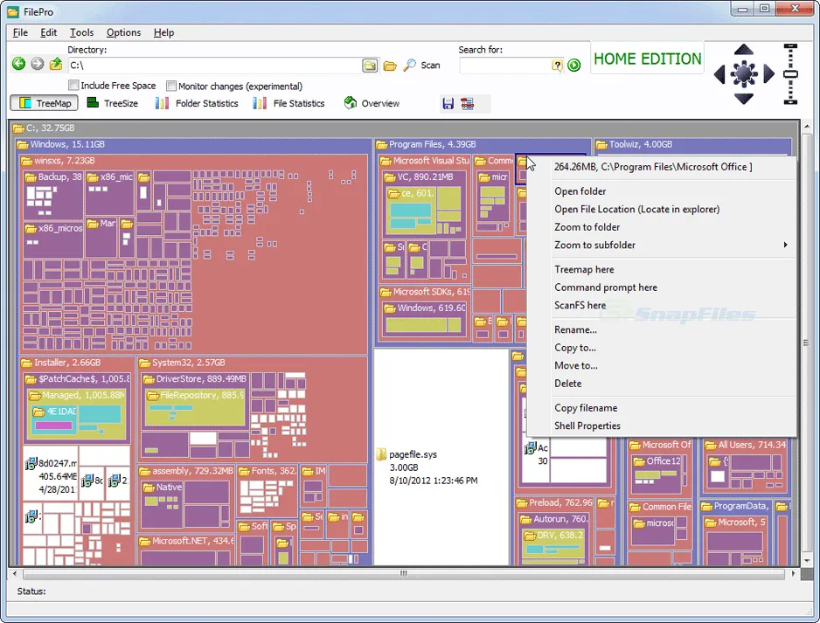The width and height of the screenshot is (820, 623).
Task: Choose Command prompt here
Action: [x=606, y=287]
